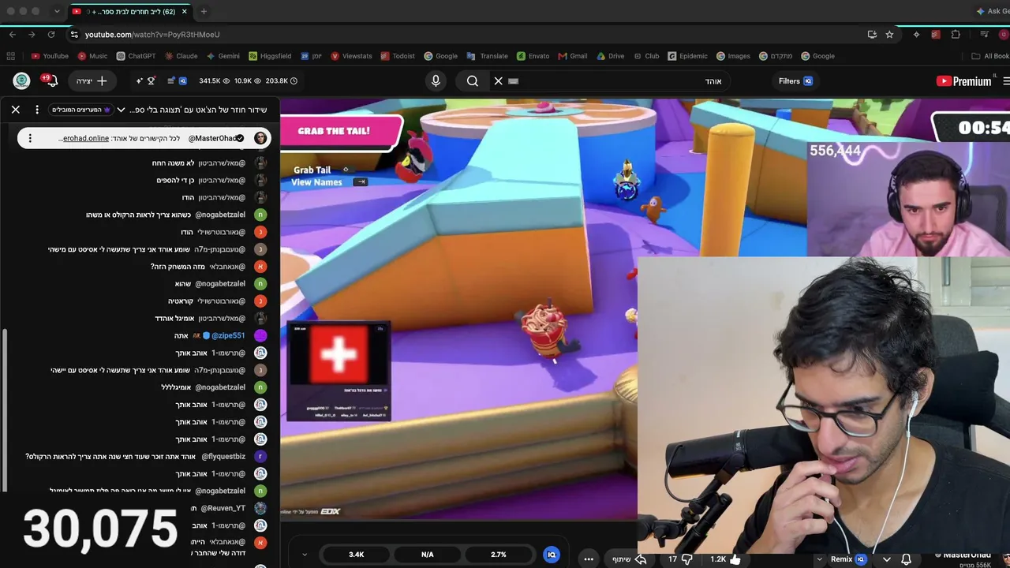Expand the chat replay mode dropdown chevron
Image resolution: width=1010 pixels, height=568 pixels.
pos(122,110)
